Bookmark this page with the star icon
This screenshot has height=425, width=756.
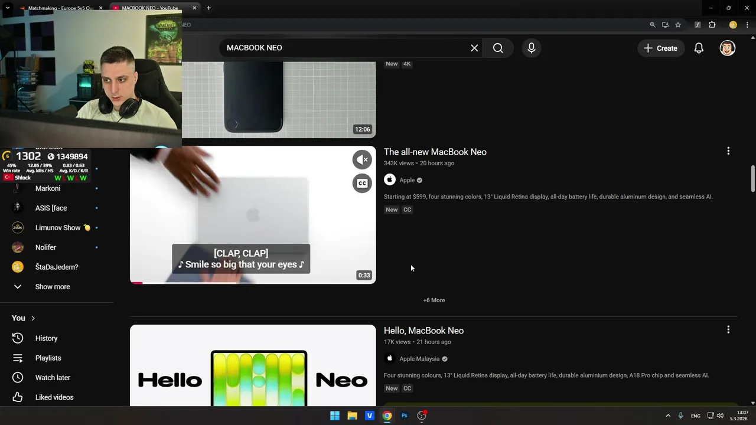678,25
